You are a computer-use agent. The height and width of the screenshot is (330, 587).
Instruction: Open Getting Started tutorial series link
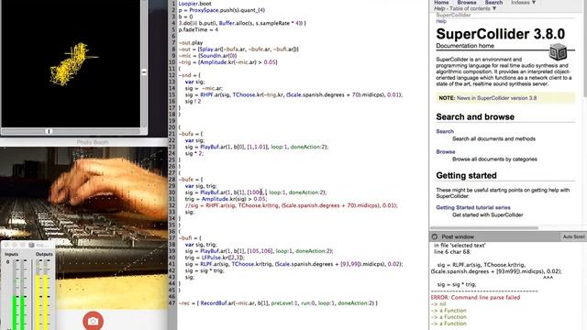coord(473,207)
